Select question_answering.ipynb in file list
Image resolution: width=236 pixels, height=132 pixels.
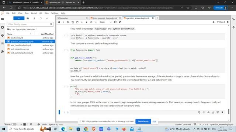[x=30, y=41]
